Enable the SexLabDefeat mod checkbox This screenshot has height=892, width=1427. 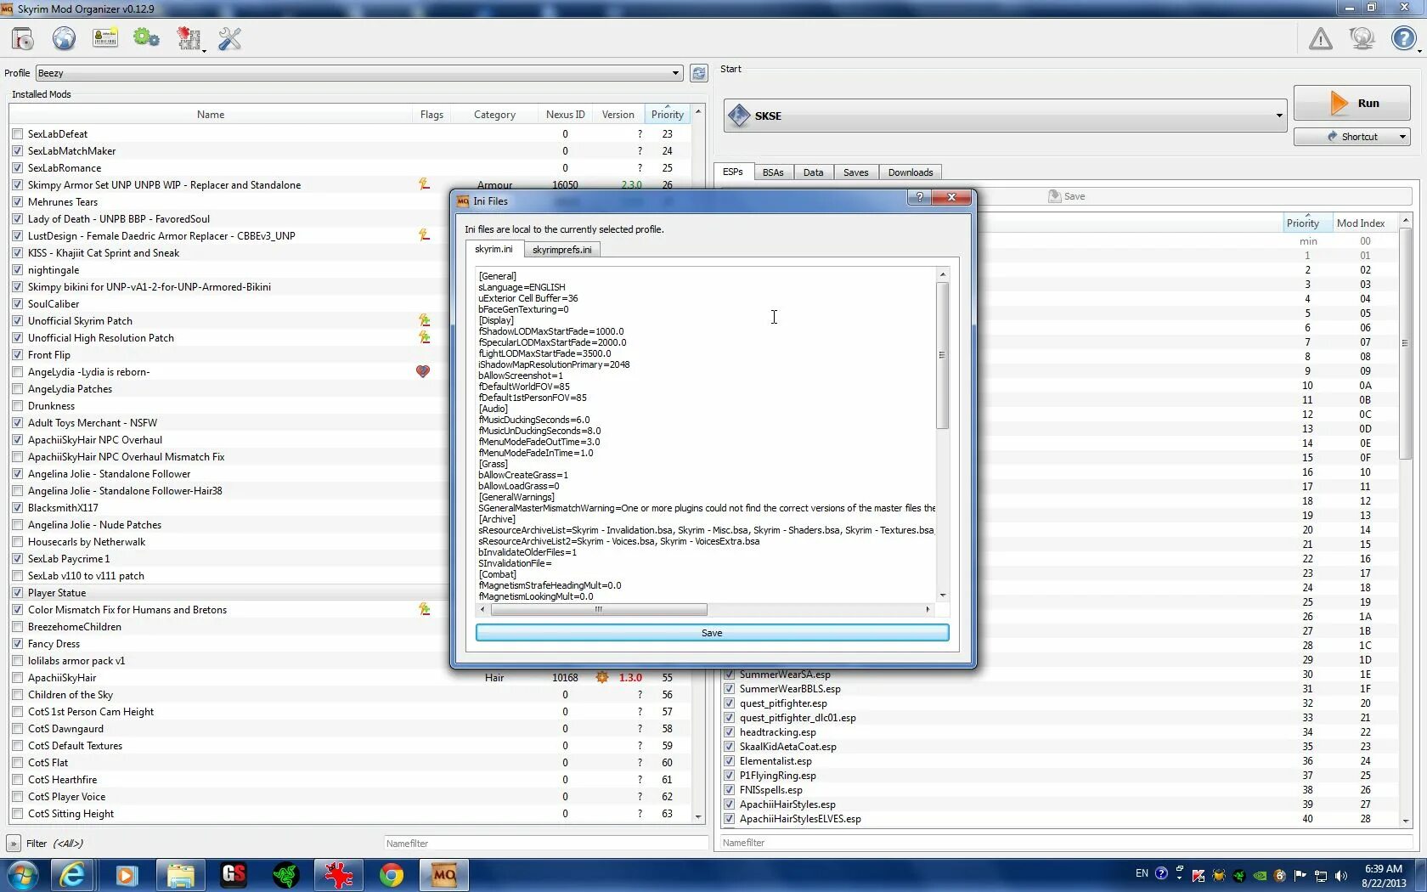[x=18, y=134]
